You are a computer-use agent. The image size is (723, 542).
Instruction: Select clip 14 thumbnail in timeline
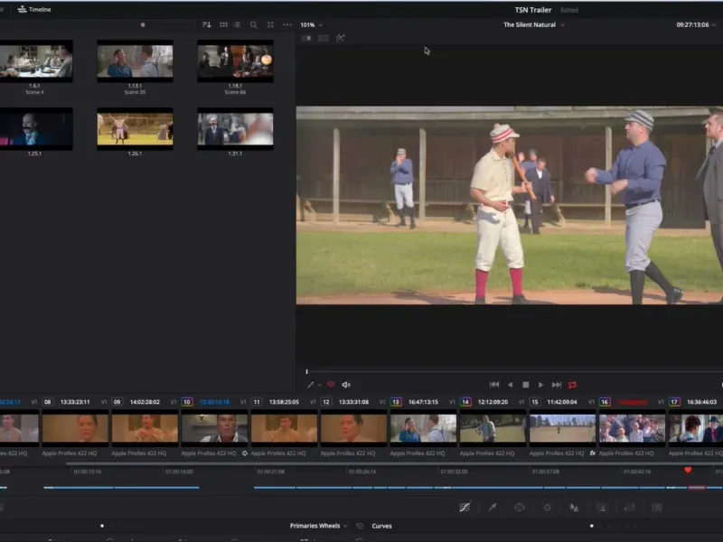tap(493, 428)
